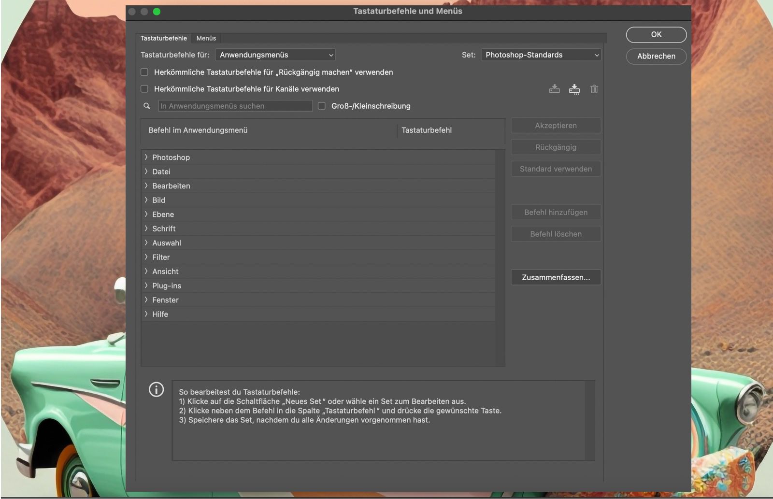773x499 pixels.
Task: Open the Photoshop-Standards set dropdown
Action: 541,55
